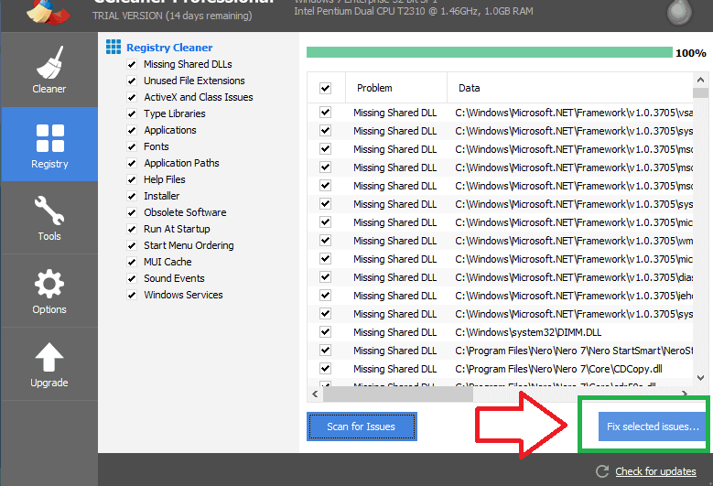Screen dimensions: 713x486
Task: Toggle Obsolete Software checkbox
Action: coord(132,212)
